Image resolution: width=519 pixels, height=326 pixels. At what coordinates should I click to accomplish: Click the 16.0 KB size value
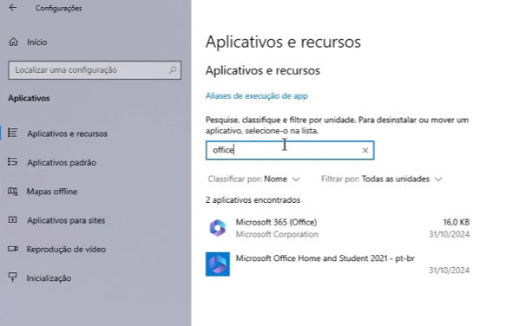point(457,222)
